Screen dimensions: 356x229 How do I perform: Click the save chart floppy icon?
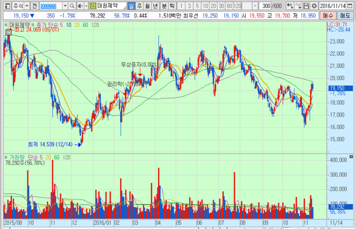(x=306, y=6)
